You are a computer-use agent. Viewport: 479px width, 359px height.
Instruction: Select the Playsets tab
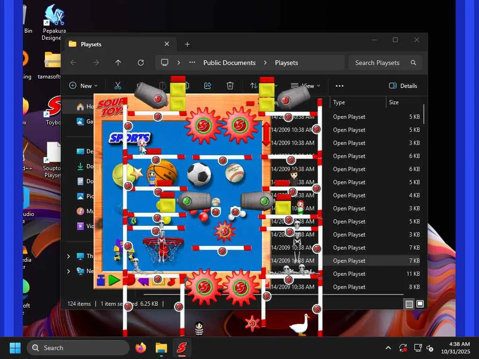(x=119, y=44)
